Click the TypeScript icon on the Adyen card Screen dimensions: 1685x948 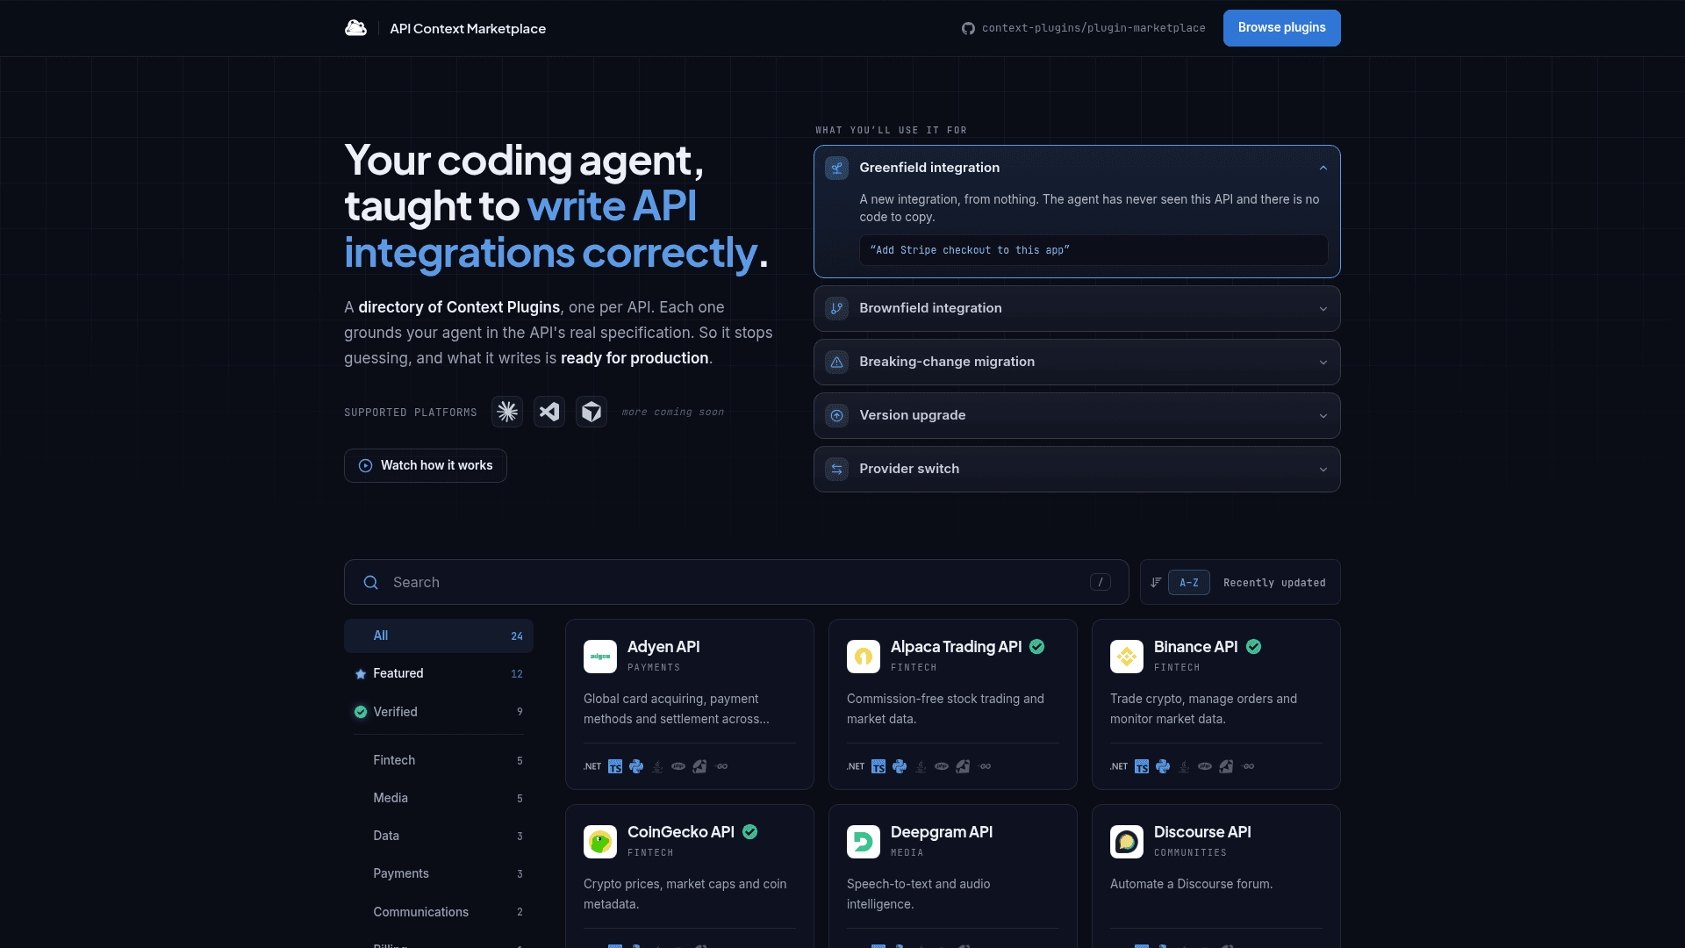(615, 766)
